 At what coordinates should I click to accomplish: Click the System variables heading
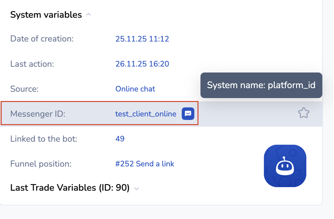[x=46, y=15]
